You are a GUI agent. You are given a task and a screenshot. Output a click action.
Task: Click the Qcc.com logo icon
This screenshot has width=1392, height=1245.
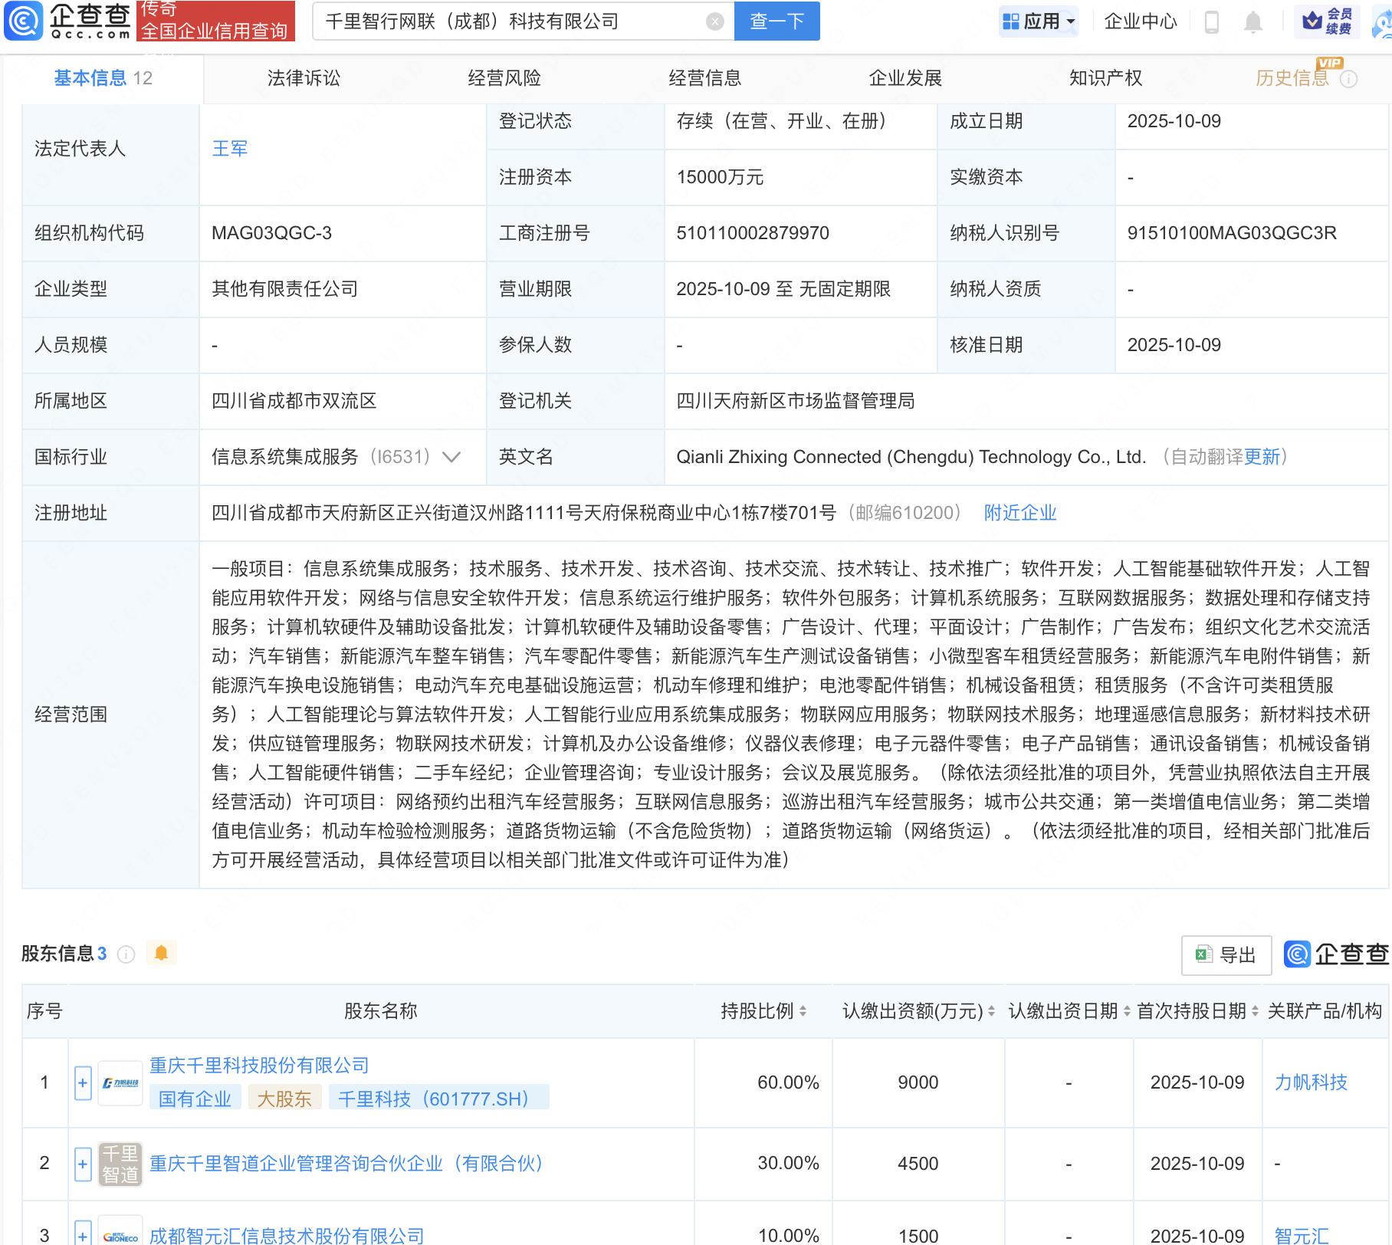tap(24, 21)
